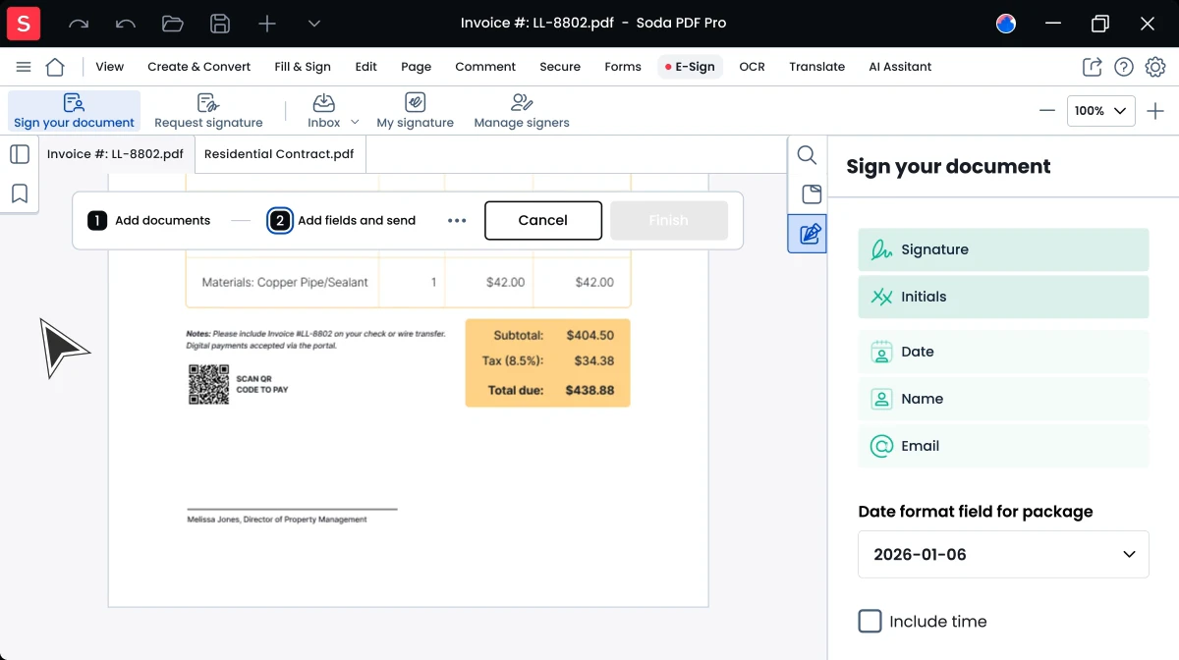Switch to Residential Contract.pdf tab
The height and width of the screenshot is (660, 1179).
[x=279, y=154]
